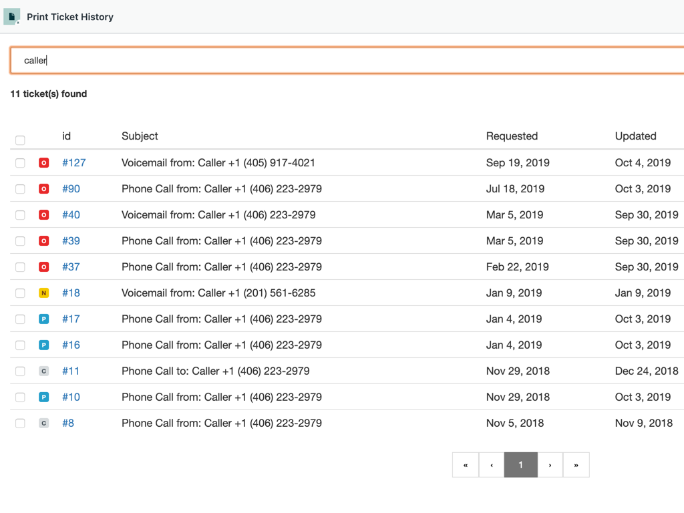Open ticket #18 about the voicemail
The width and height of the screenshot is (684, 513).
tap(71, 293)
